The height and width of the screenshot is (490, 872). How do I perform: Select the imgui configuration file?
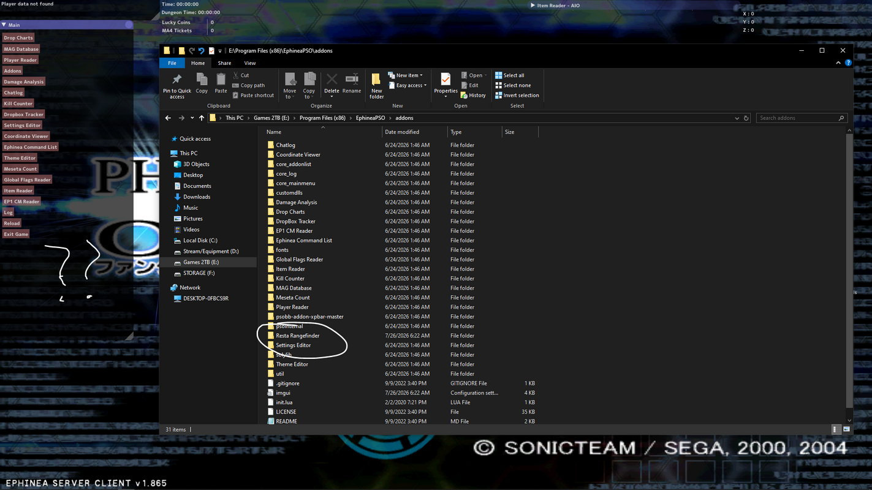[x=283, y=393]
